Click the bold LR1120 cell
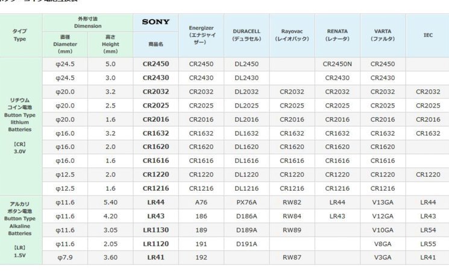The height and width of the screenshot is (271, 449). 155,244
